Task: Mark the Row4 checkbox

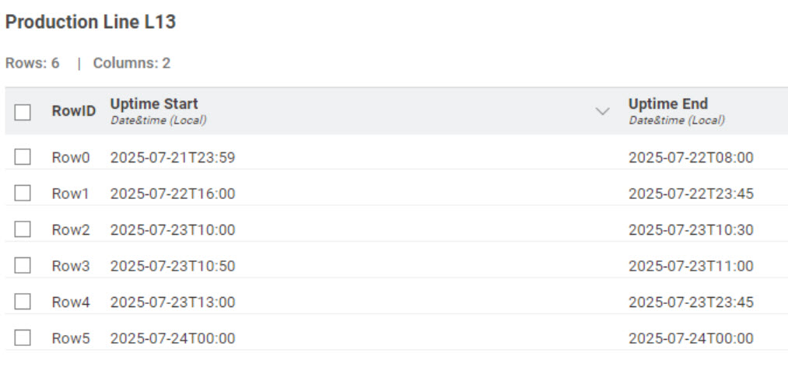Action: click(x=22, y=302)
